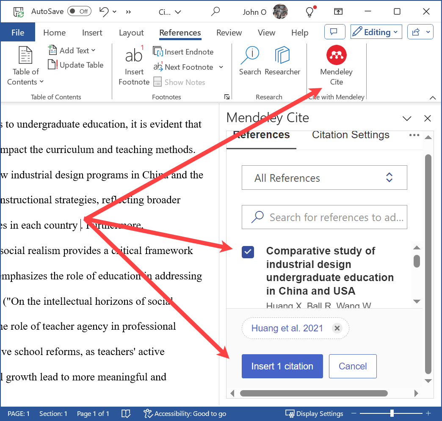Insert a footnote
The height and width of the screenshot is (421, 442).
point(134,66)
